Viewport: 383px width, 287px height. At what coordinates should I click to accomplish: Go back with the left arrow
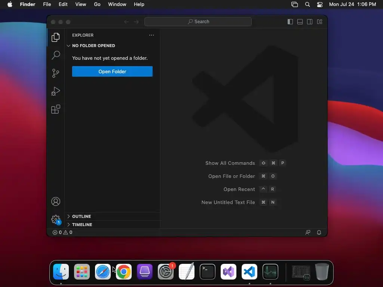pyautogui.click(x=126, y=22)
